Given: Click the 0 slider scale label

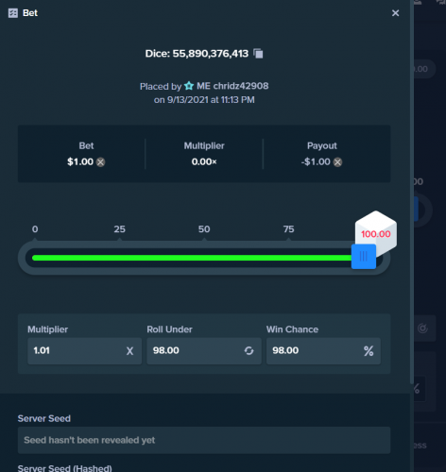Looking at the screenshot, I should click(35, 229).
